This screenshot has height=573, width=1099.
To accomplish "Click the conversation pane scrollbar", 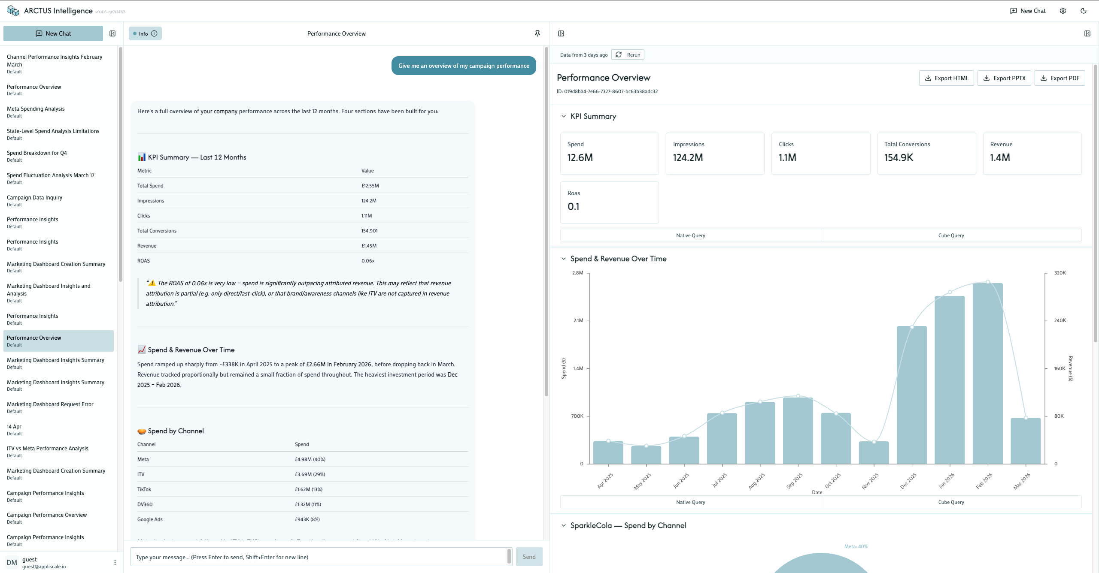I will point(546,222).
